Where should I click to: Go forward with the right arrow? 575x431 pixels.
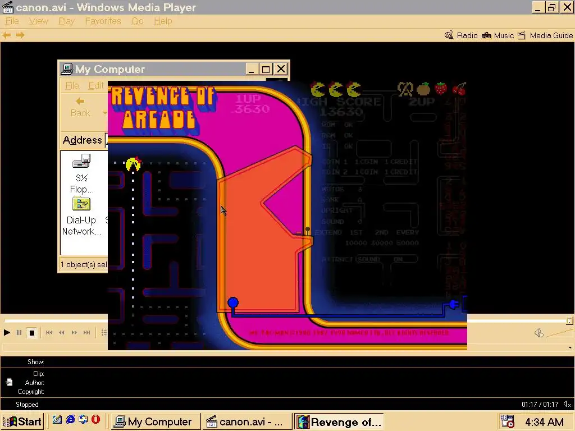pyautogui.click(x=20, y=35)
